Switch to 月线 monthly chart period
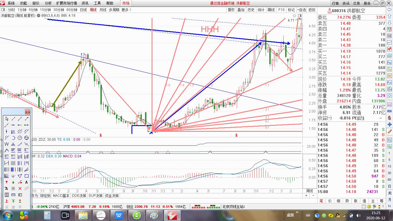The height and width of the screenshot is (221, 393). pyautogui.click(x=103, y=10)
